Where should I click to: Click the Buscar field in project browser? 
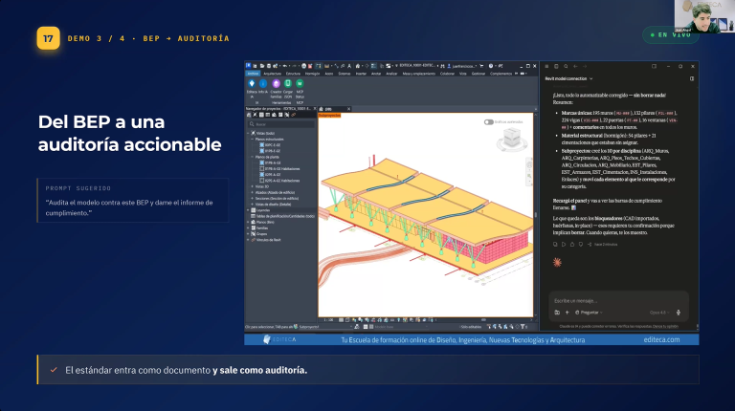tap(281, 124)
